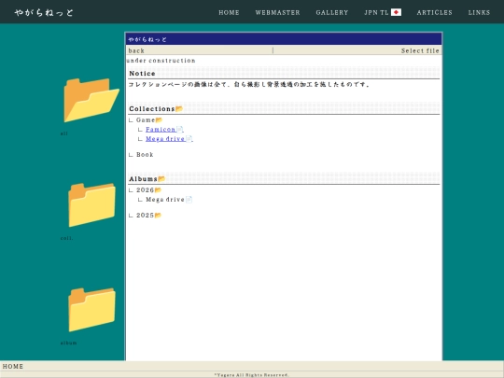The height and width of the screenshot is (378, 504).
Task: Click the Japan flag icon in navbar
Action: pyautogui.click(x=396, y=12)
